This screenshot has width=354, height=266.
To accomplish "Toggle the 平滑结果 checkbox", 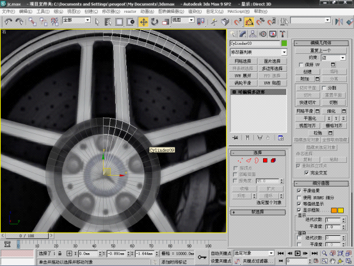I will pos(299,191).
